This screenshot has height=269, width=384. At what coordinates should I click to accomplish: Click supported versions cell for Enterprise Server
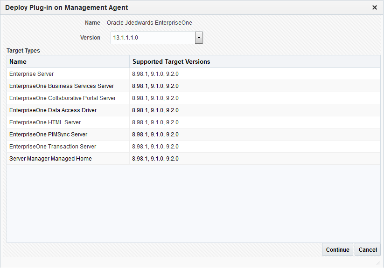pyautogui.click(x=155, y=74)
